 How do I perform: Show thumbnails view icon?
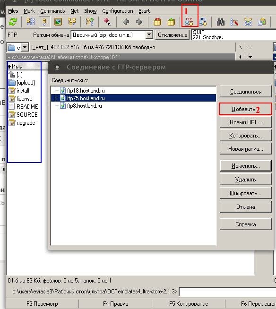[x=58, y=22]
